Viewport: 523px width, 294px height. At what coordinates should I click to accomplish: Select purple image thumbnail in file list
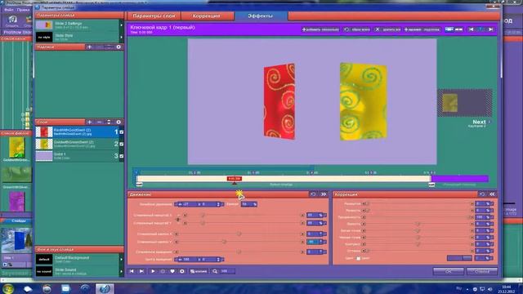(16, 202)
